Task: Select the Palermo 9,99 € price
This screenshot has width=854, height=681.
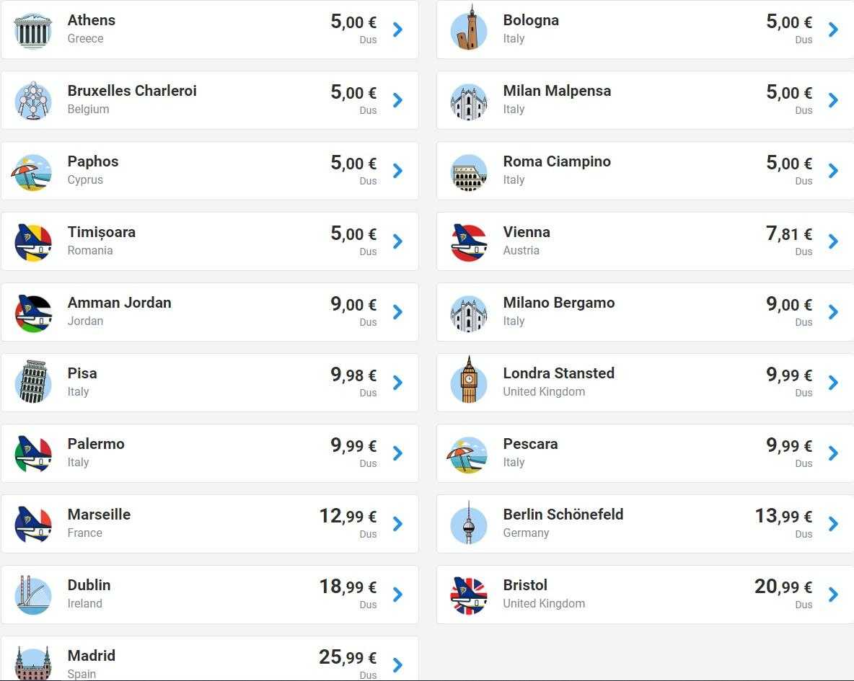Action: coord(353,445)
